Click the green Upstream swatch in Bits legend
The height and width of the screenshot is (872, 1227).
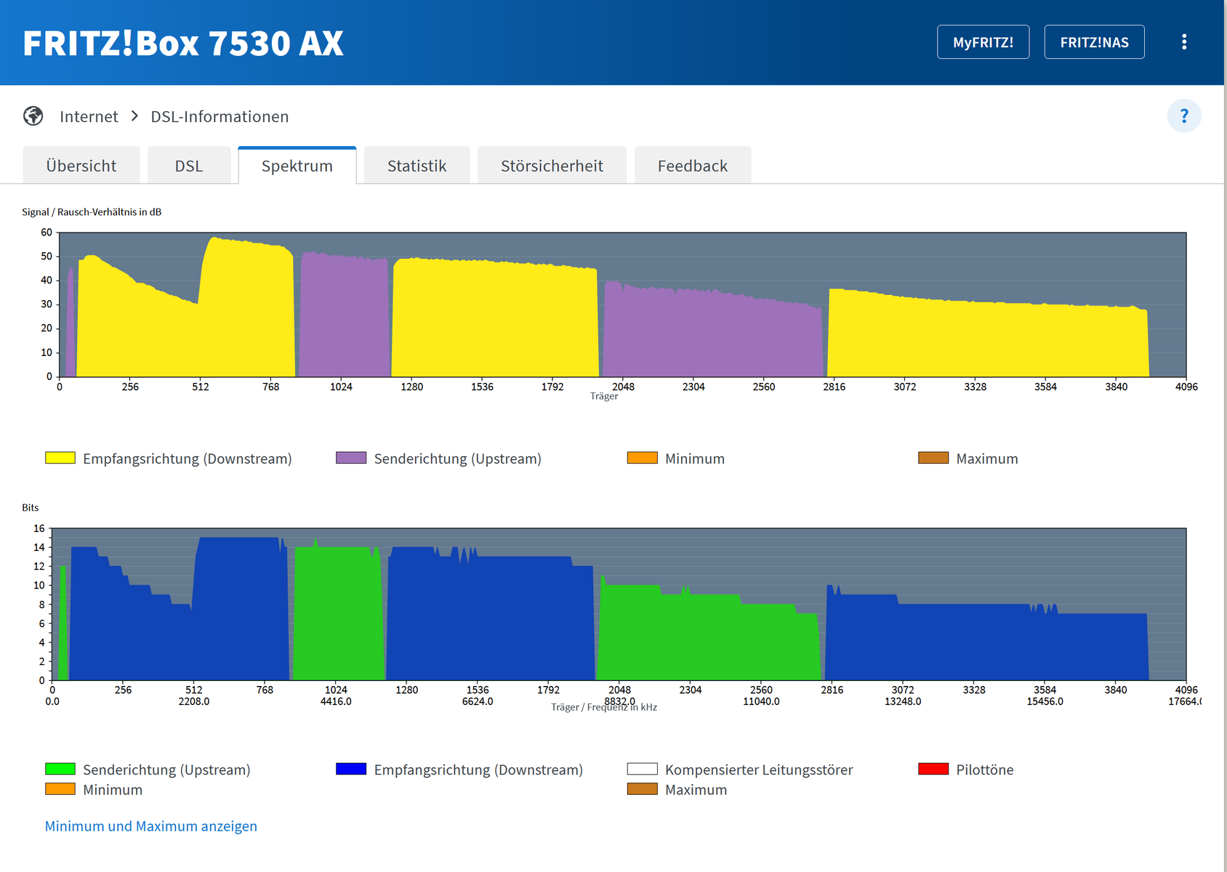click(60, 769)
